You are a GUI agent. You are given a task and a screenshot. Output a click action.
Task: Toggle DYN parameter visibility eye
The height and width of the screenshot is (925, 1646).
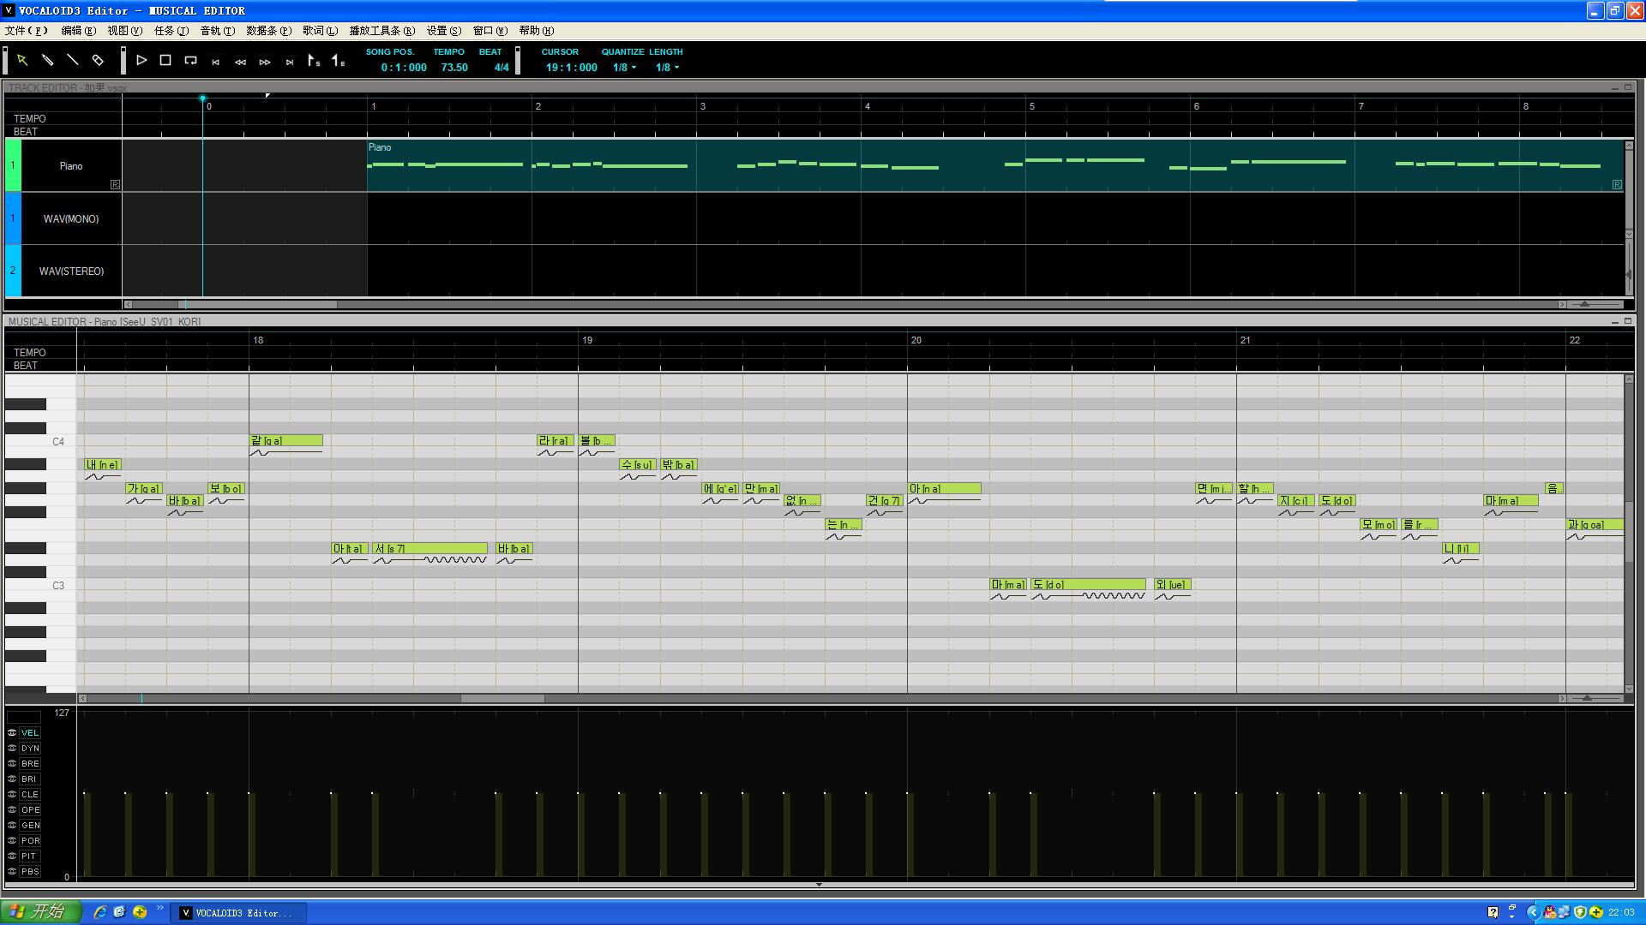12,749
